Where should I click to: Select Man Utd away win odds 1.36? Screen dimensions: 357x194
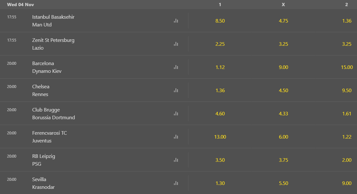point(347,21)
